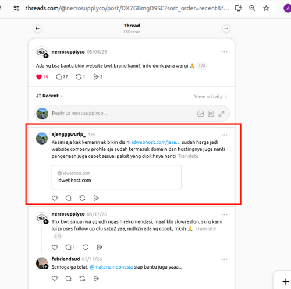Screen dimensions: 291x289
Task: Open more options for the main nerrosupplyco post
Action: (x=224, y=52)
